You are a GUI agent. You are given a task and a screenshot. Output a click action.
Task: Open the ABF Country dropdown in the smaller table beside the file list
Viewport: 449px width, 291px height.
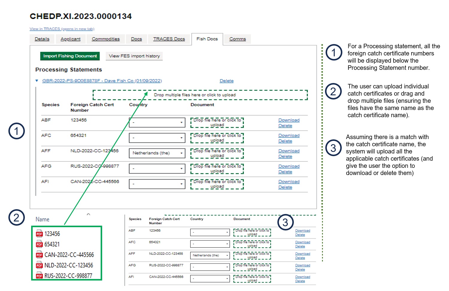210,232
